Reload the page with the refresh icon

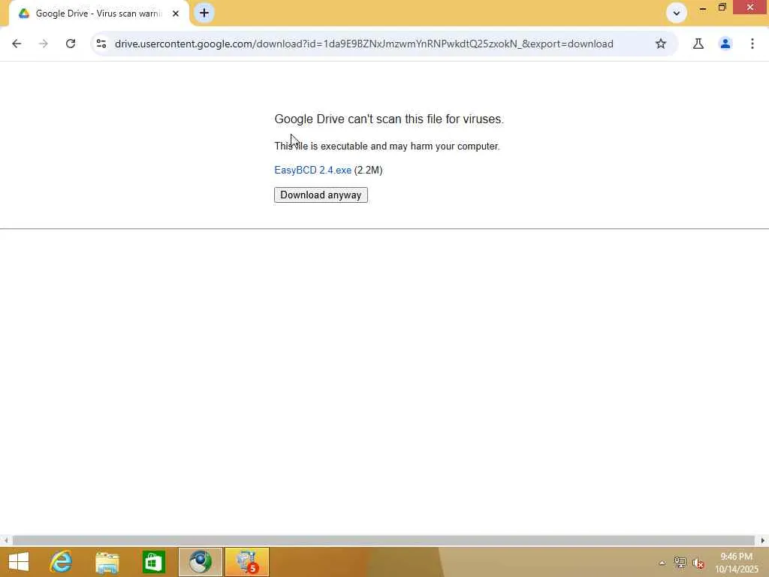(71, 44)
